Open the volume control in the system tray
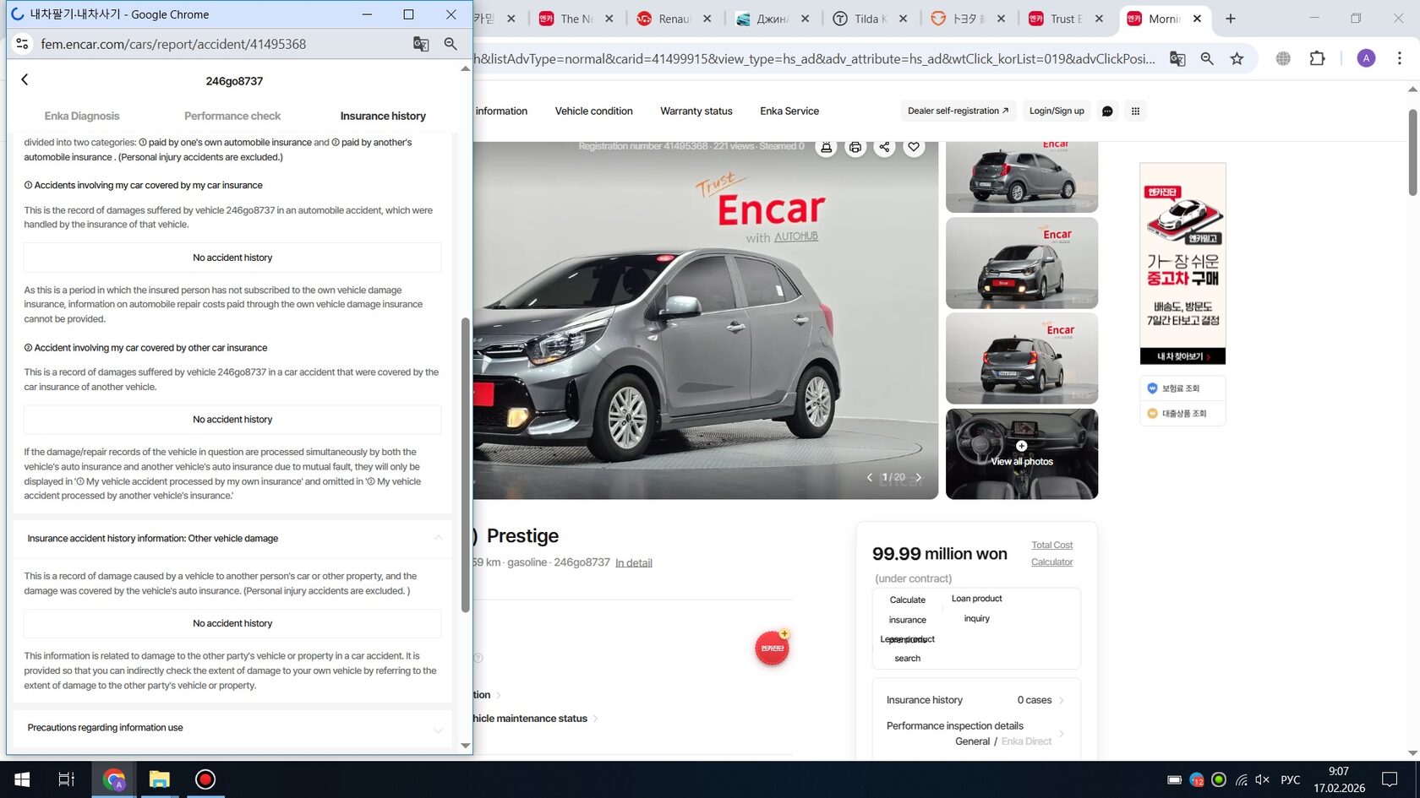This screenshot has height=798, width=1420. pyautogui.click(x=1262, y=779)
